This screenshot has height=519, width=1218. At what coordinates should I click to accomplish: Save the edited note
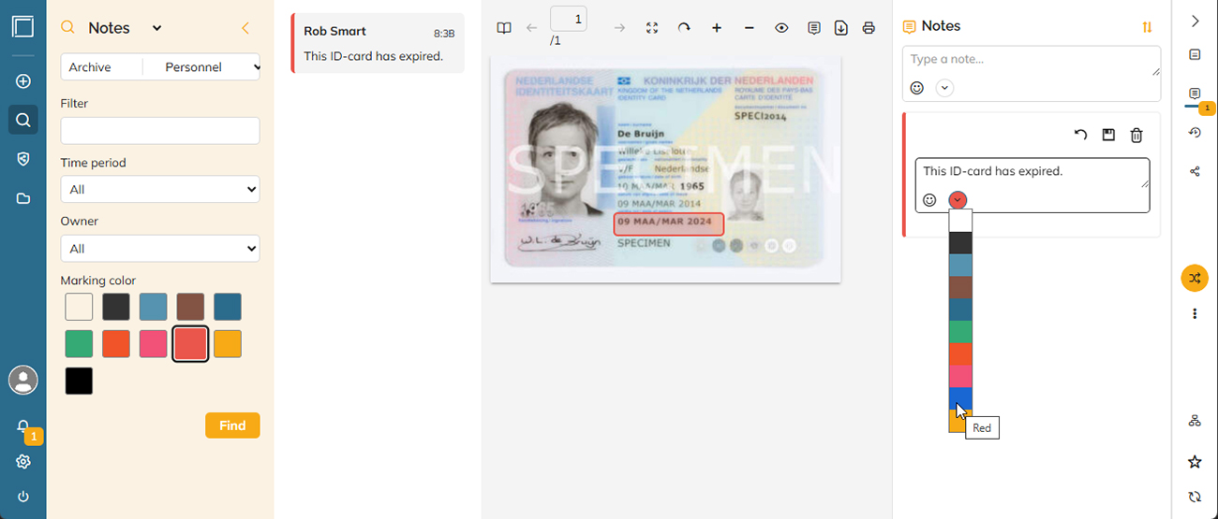click(x=1108, y=135)
